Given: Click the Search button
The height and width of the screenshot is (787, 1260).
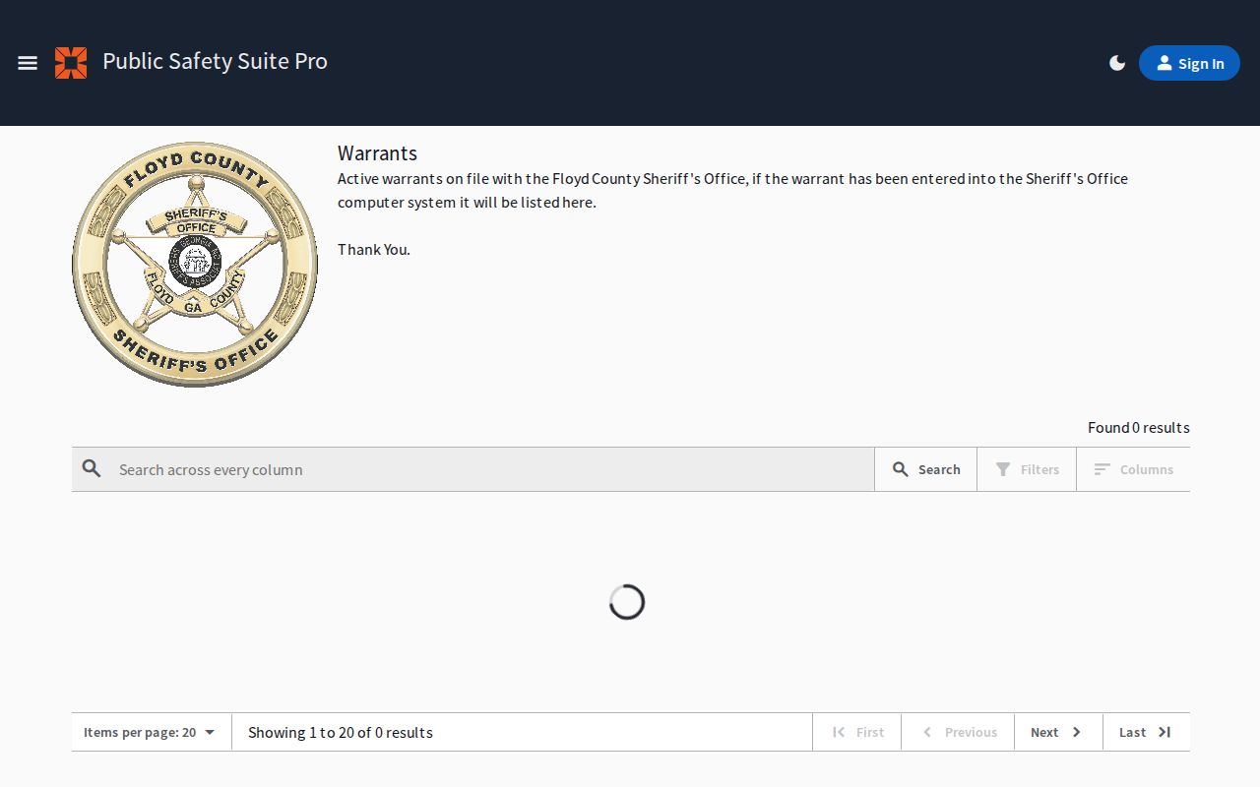Looking at the screenshot, I should click(x=925, y=469).
